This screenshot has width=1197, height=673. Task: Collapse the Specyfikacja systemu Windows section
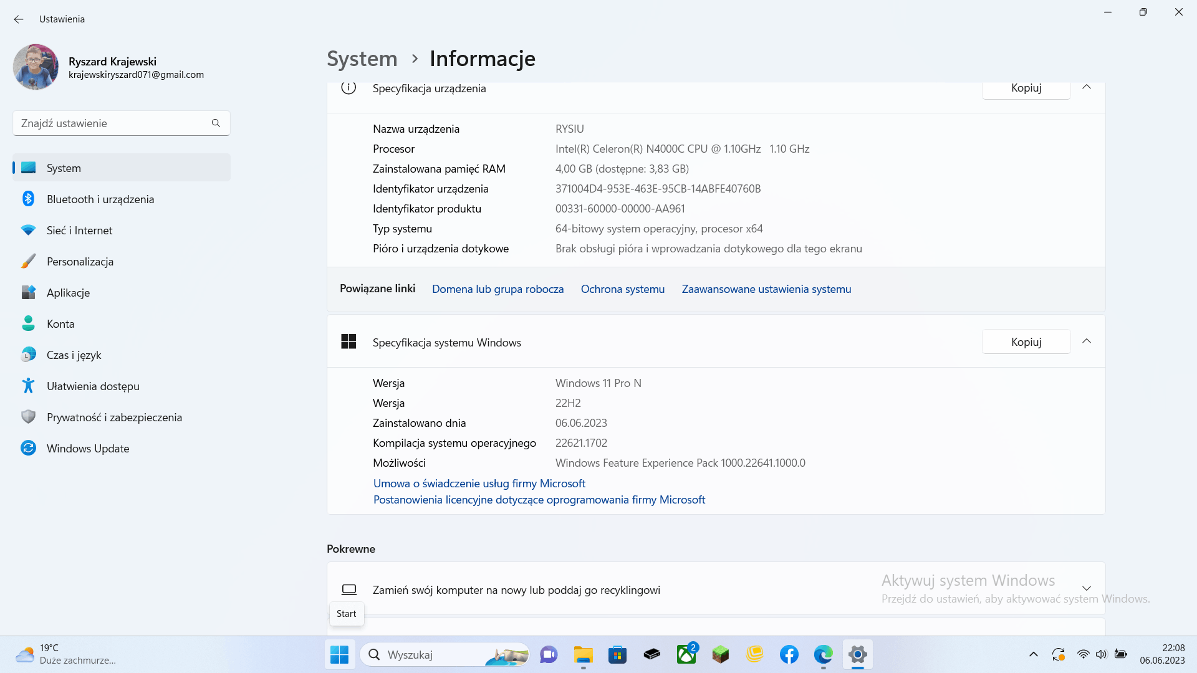click(x=1087, y=341)
